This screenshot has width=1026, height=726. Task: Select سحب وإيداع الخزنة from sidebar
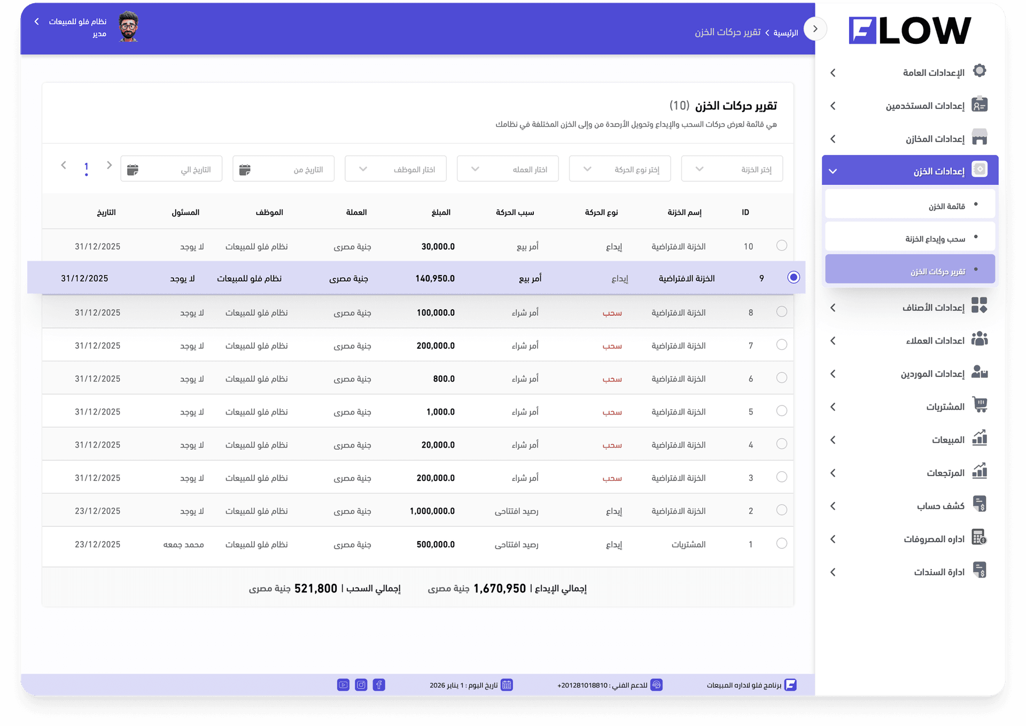910,237
